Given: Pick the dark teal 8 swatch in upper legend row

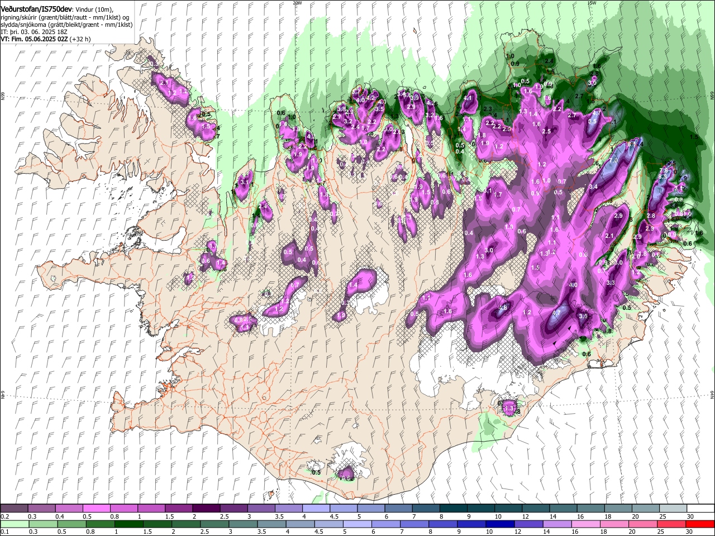Looking at the screenshot, I should click(x=454, y=509).
